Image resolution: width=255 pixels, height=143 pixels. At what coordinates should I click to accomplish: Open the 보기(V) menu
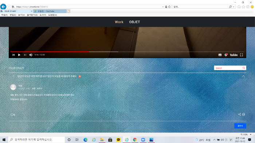(21, 15)
